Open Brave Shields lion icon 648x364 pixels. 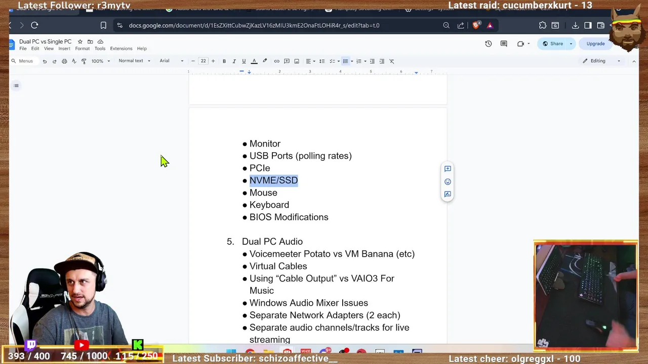pyautogui.click(x=476, y=25)
